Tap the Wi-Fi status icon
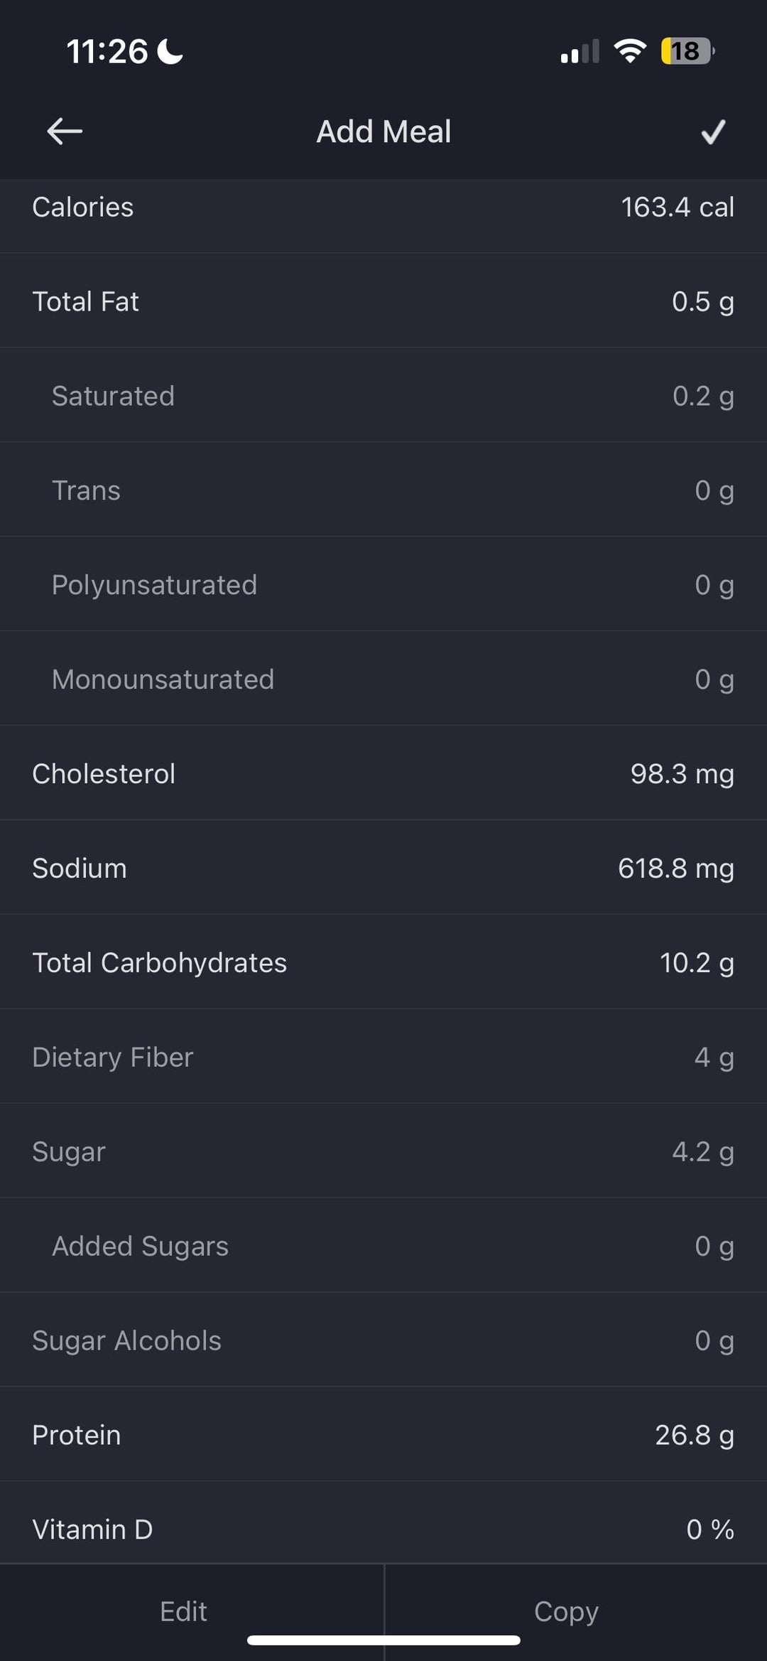 click(629, 51)
